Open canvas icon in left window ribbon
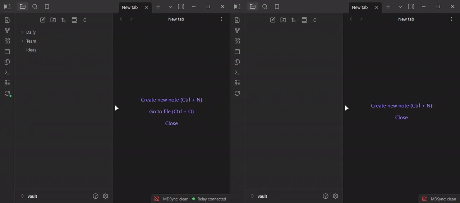Viewport: 460px width, 203px height. 7,41
